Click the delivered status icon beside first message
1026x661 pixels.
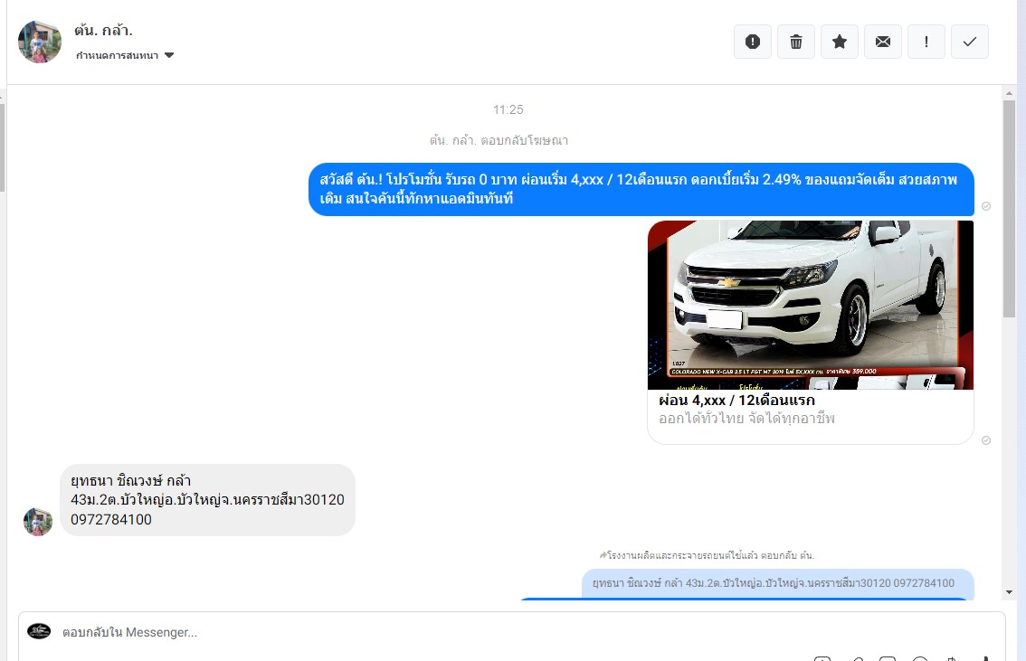click(986, 206)
